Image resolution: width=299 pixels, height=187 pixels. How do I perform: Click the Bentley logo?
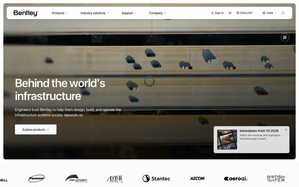(x=26, y=13)
